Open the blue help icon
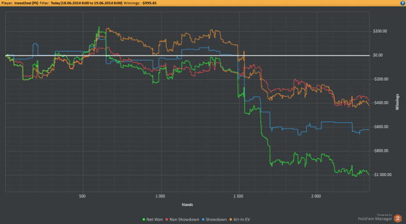Viewport: 406px width, 224px height. 403,3
